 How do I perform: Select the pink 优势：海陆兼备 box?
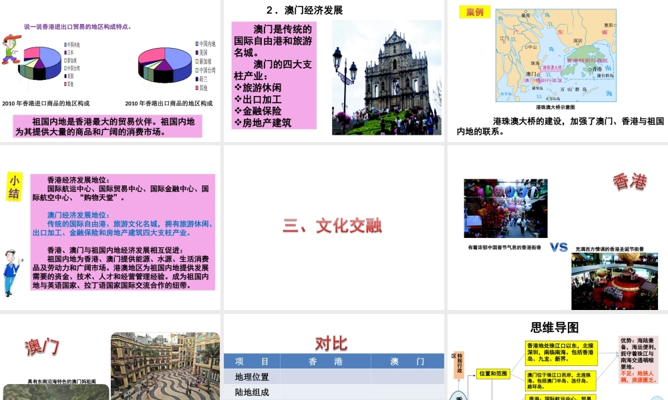(x=638, y=361)
